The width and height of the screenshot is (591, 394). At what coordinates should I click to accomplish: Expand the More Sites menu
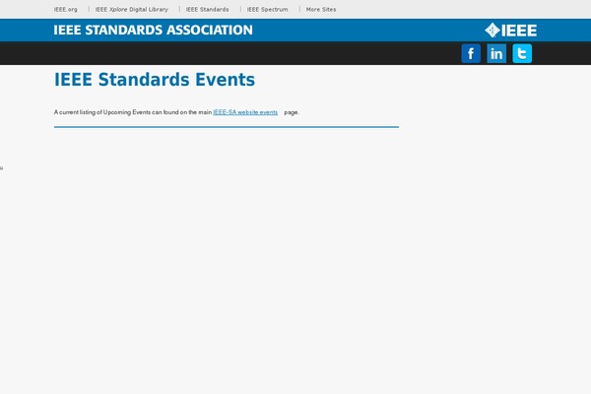321,10
